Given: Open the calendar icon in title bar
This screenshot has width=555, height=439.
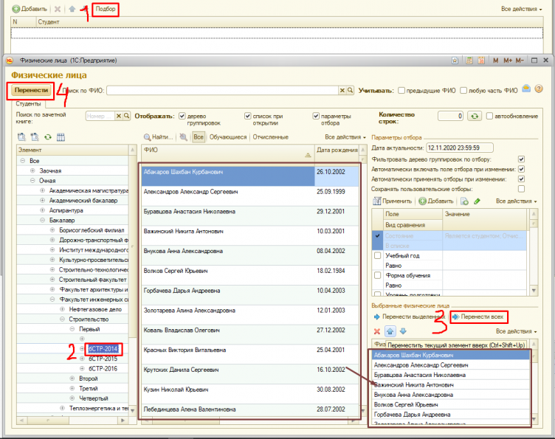Looking at the screenshot, I should pos(481,61).
